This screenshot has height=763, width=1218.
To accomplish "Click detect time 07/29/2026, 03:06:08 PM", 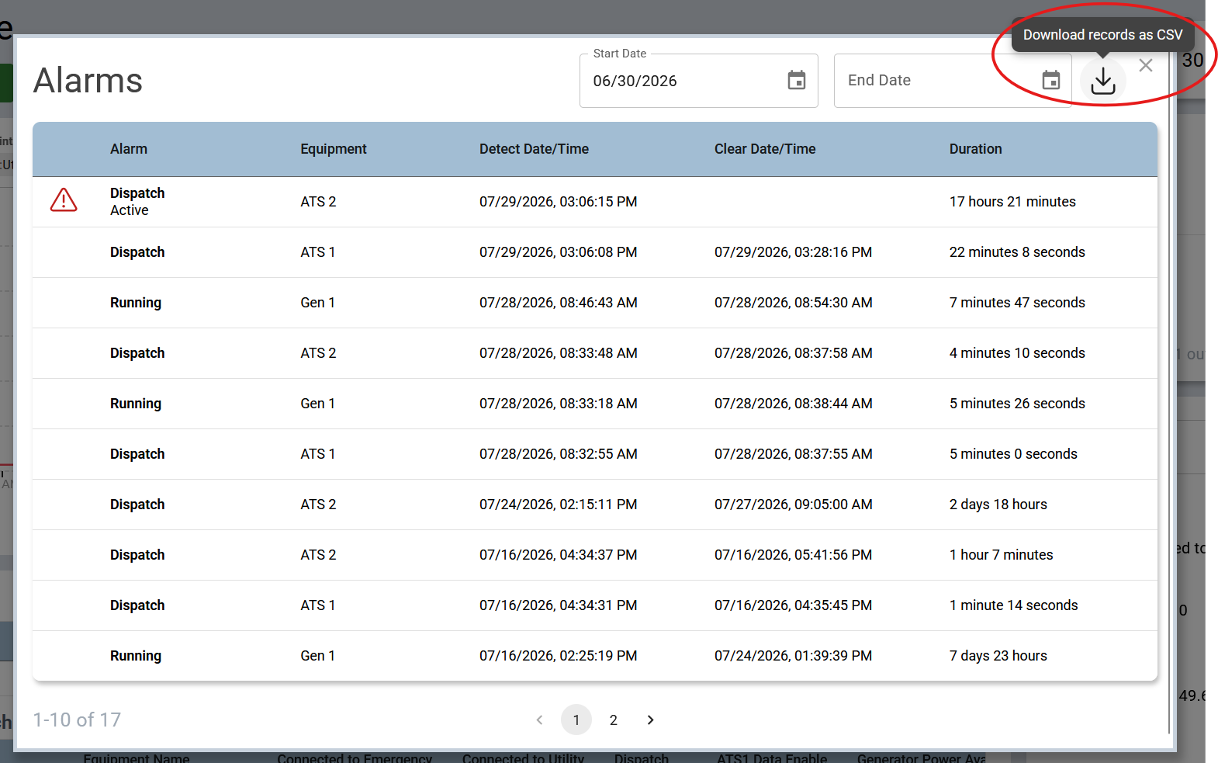I will tap(558, 252).
